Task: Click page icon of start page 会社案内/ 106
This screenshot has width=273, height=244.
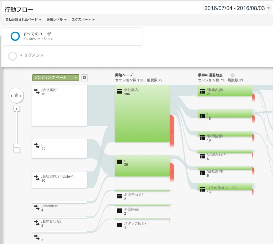Action: click(119, 91)
